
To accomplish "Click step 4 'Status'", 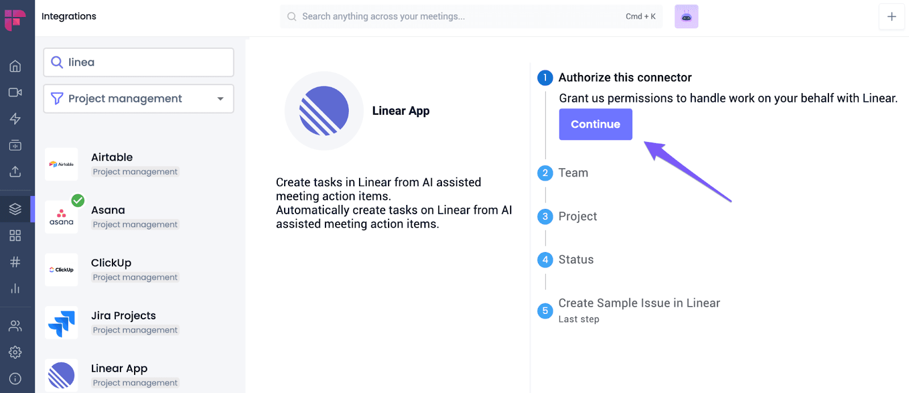I will 576,260.
